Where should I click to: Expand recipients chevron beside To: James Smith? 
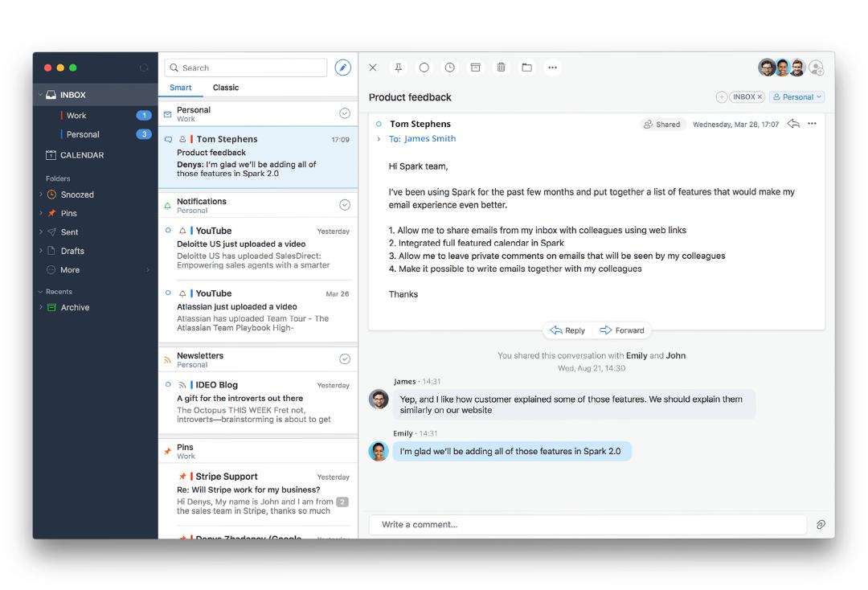[x=379, y=139]
